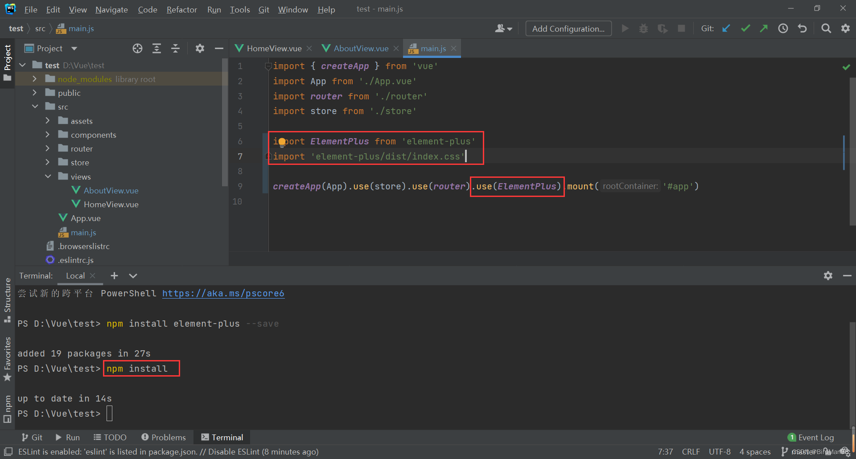
Task: Launch the debugger with the bug icon
Action: pyautogui.click(x=643, y=28)
